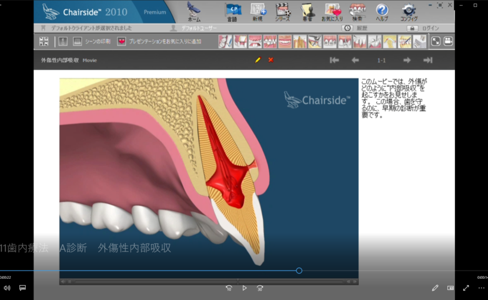Open the ホーム dental chair icon
The height and width of the screenshot is (300, 488).
click(x=194, y=12)
